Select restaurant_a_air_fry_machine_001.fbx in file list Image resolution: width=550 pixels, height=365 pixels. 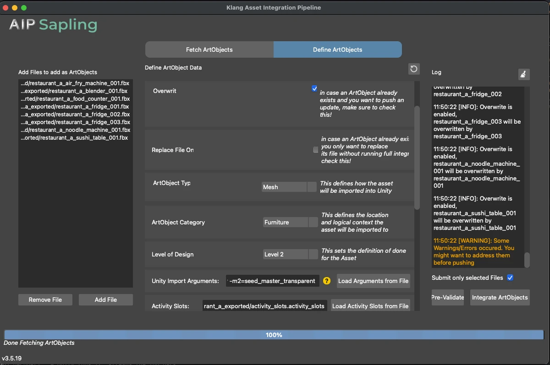[x=76, y=83]
